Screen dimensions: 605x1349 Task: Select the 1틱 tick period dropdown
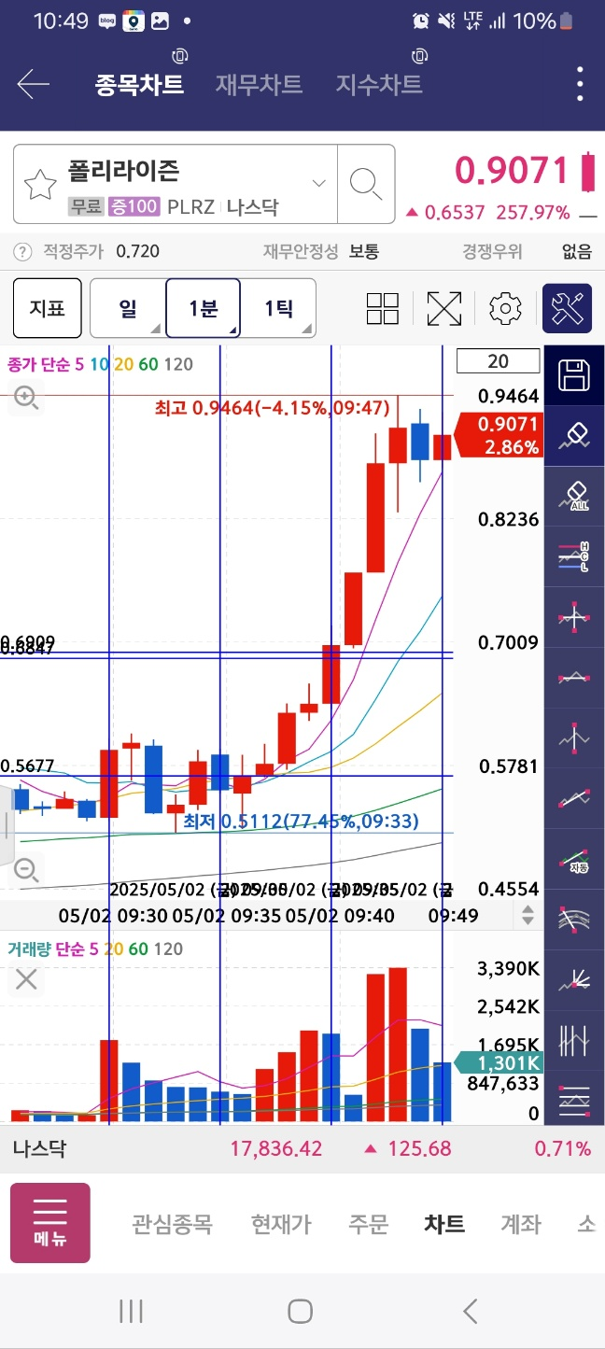[278, 308]
